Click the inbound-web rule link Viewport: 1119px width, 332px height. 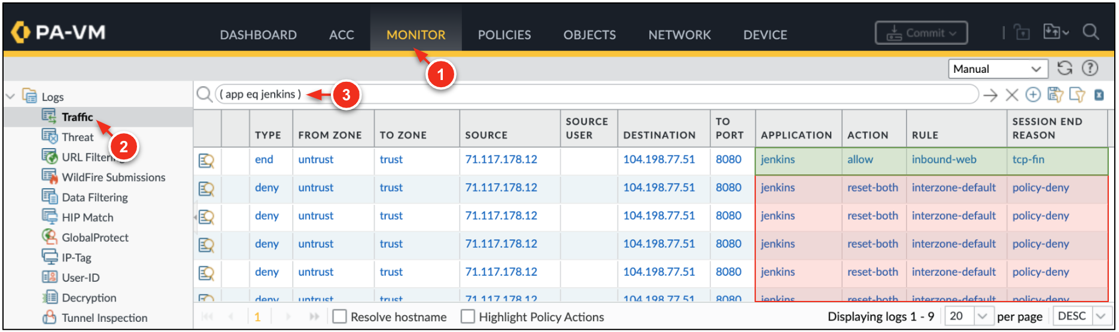point(944,159)
